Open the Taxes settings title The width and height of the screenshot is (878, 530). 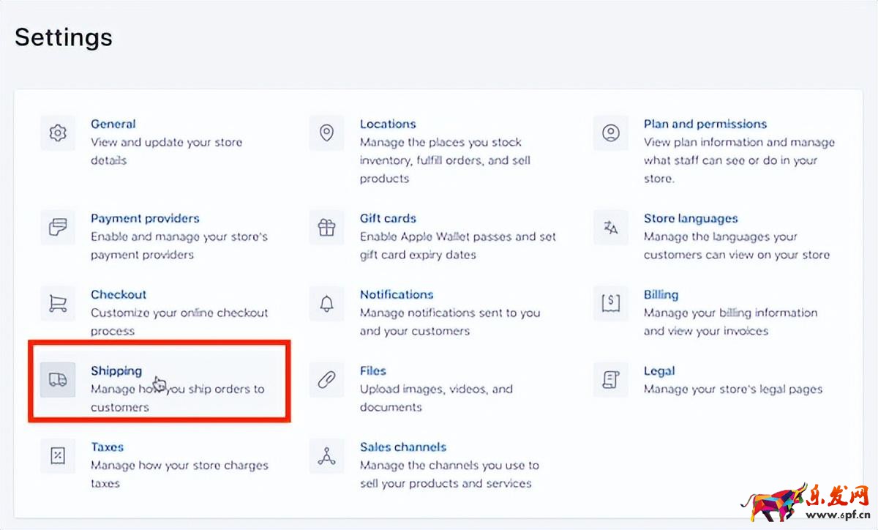(107, 447)
